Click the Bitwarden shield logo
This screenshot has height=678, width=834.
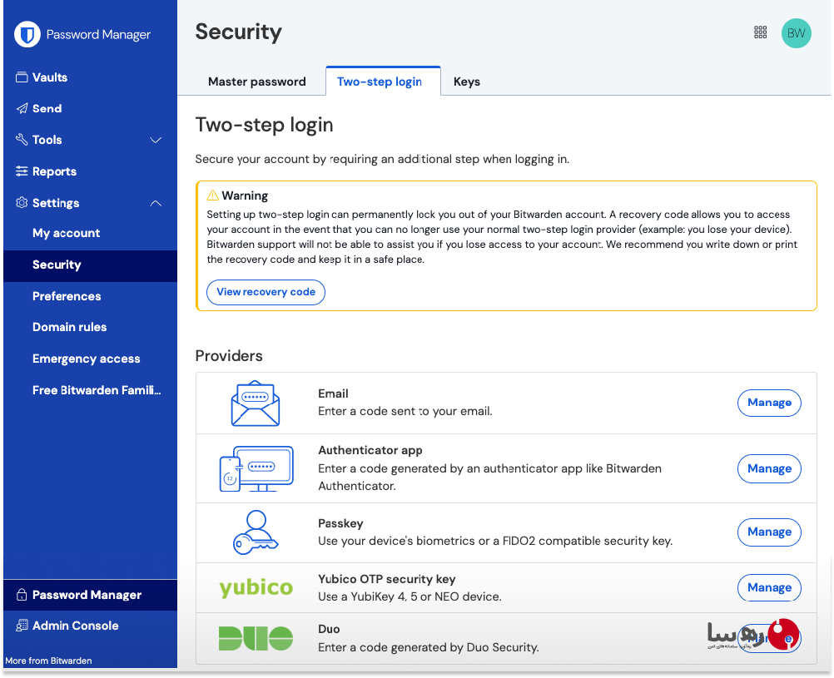pyautogui.click(x=27, y=35)
